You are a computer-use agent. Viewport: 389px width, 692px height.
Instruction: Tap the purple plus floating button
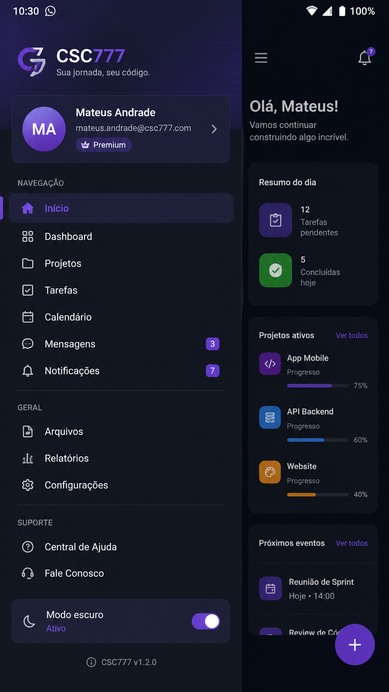[x=355, y=644]
